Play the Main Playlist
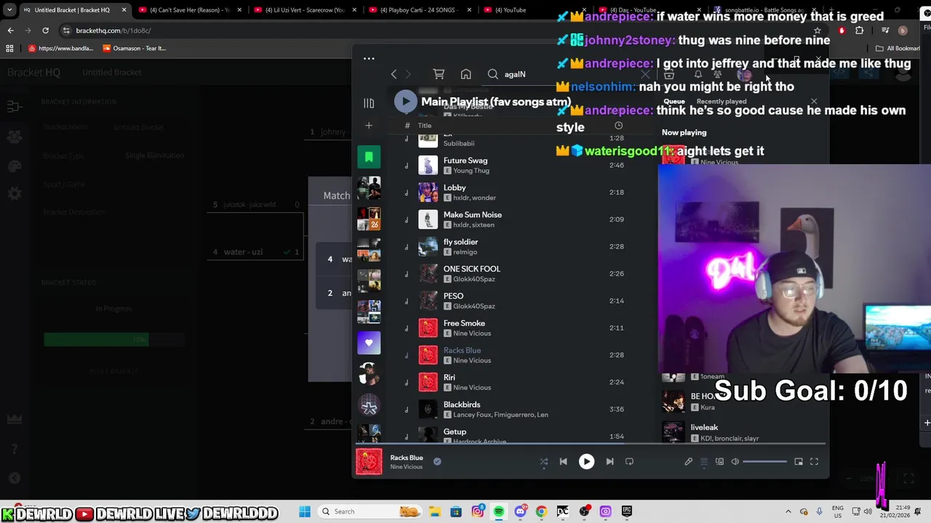The image size is (931, 523). tap(405, 102)
